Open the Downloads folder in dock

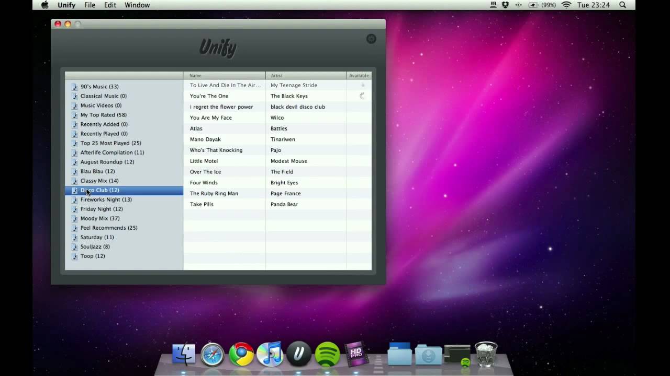pos(428,355)
